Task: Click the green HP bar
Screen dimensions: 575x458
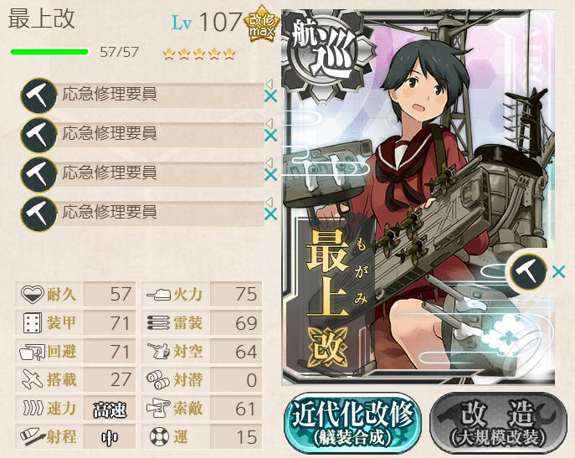Action: coord(50,52)
